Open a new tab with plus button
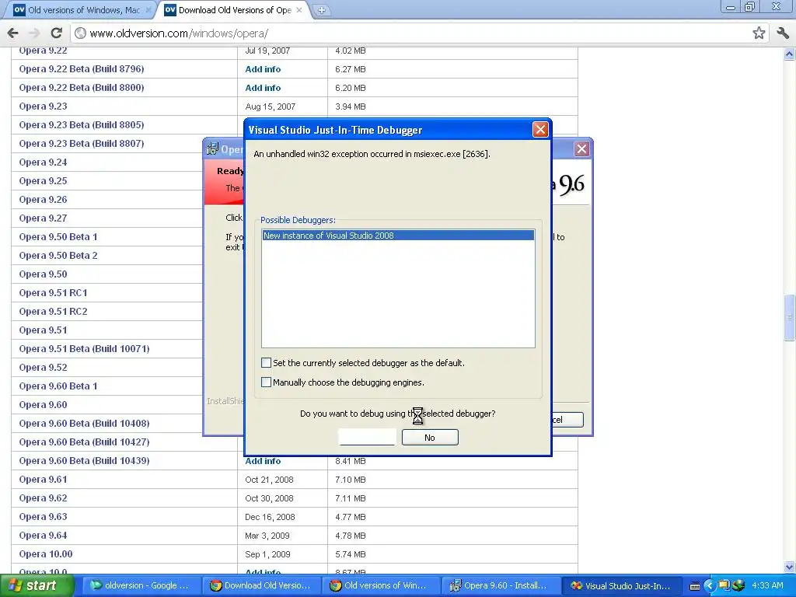The height and width of the screenshot is (597, 796). (x=321, y=10)
